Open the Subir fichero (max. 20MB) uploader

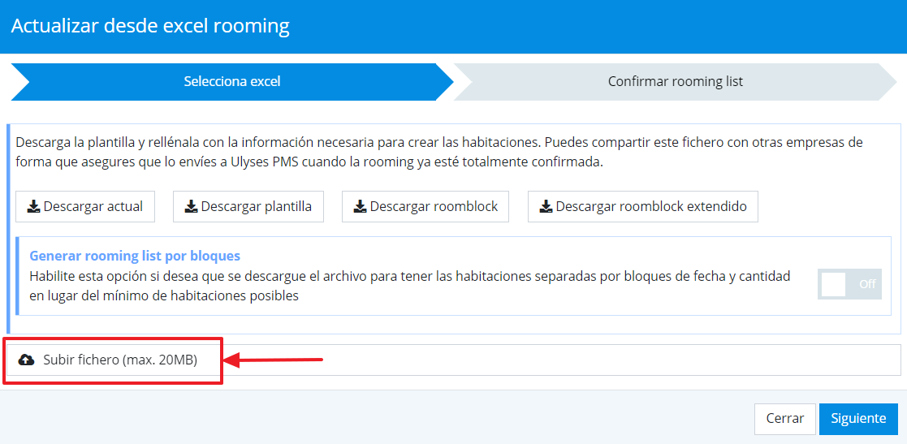click(x=120, y=360)
